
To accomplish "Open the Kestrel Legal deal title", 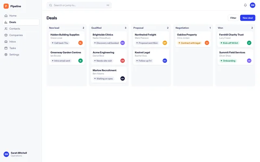I will [x=142, y=53].
